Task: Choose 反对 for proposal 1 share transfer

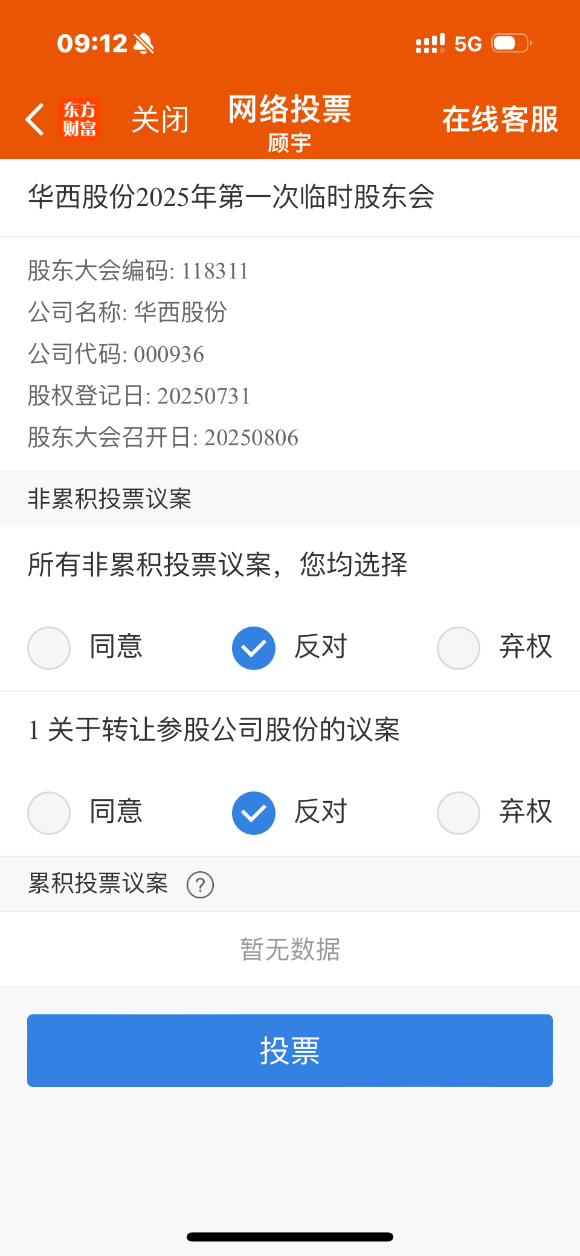Action: [290, 813]
